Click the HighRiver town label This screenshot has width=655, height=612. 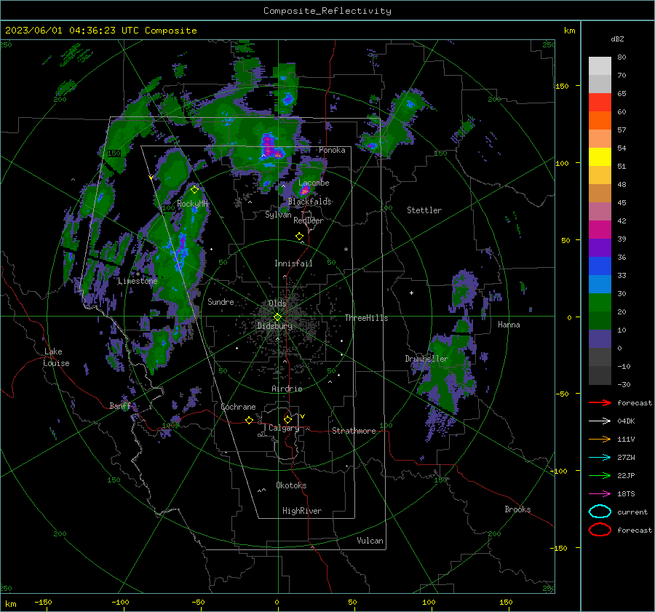302,511
